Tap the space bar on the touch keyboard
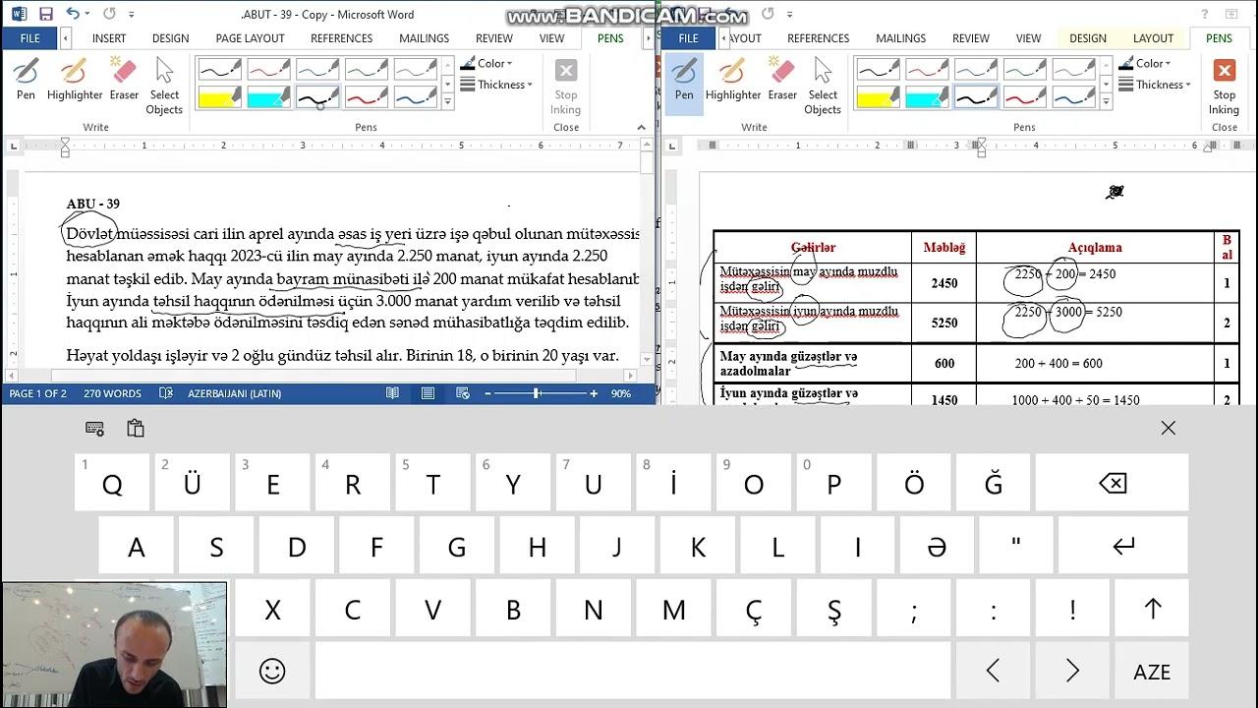 click(x=633, y=672)
